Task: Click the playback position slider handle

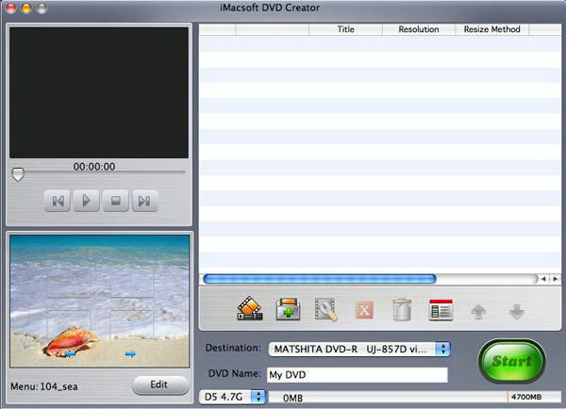Action: (17, 174)
